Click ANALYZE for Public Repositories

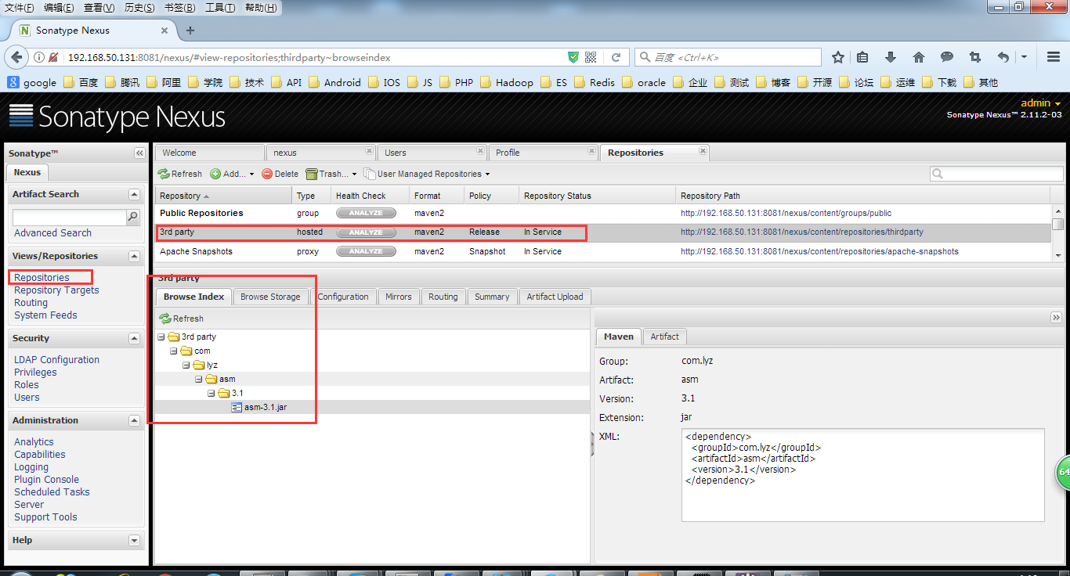(x=366, y=213)
